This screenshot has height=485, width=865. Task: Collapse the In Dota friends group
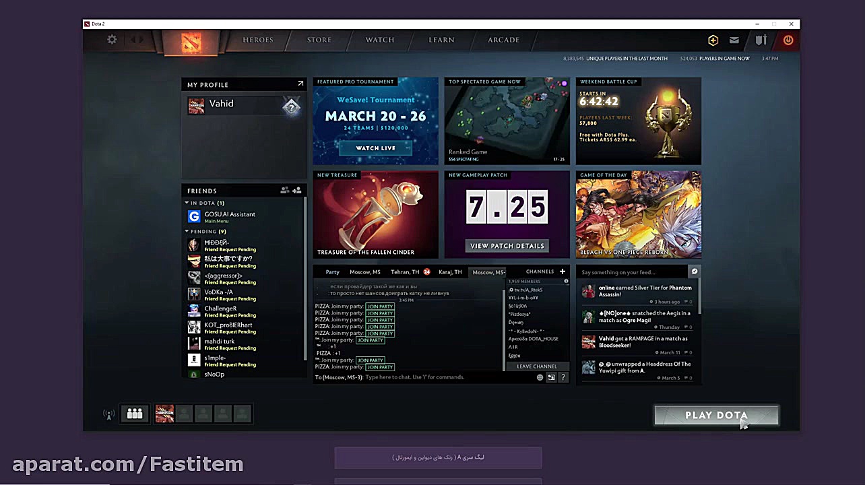tap(205, 203)
